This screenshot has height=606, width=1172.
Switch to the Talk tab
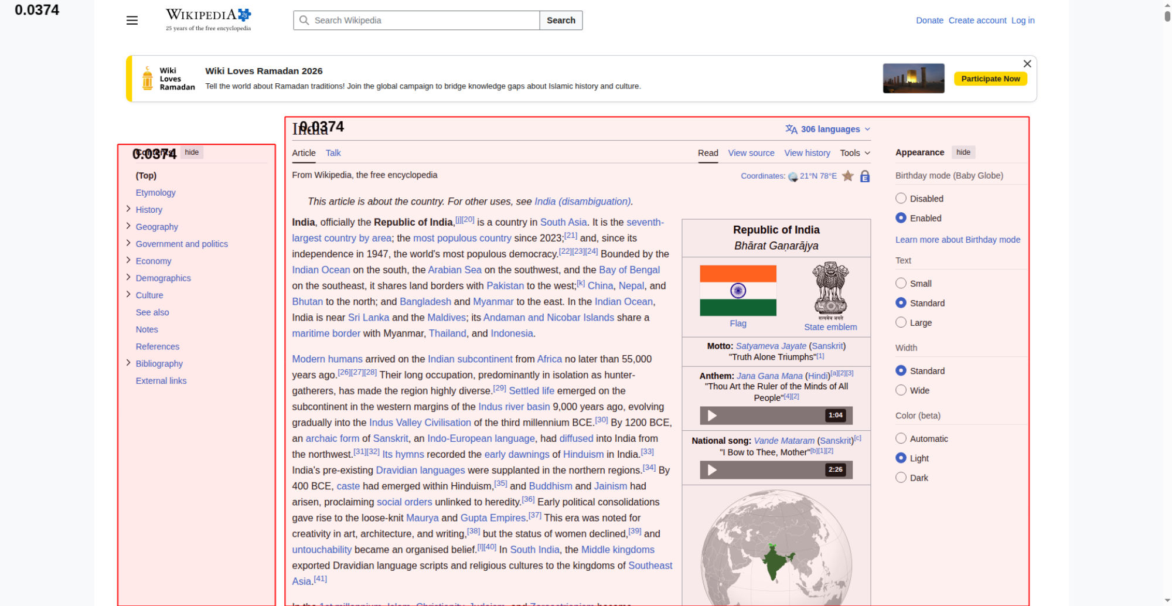(333, 153)
